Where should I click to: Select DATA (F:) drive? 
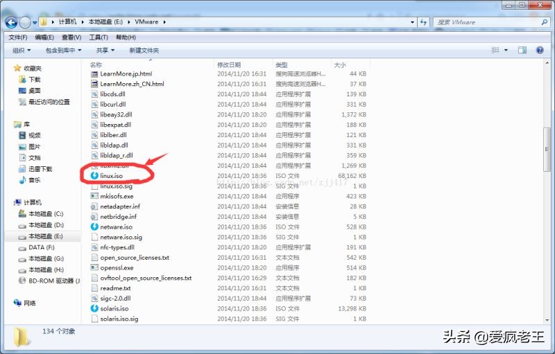point(37,247)
